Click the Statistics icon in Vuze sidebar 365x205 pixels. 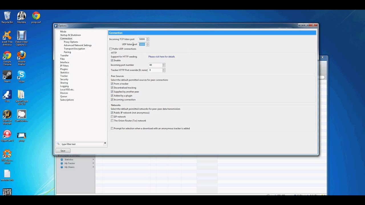[x=62, y=159]
